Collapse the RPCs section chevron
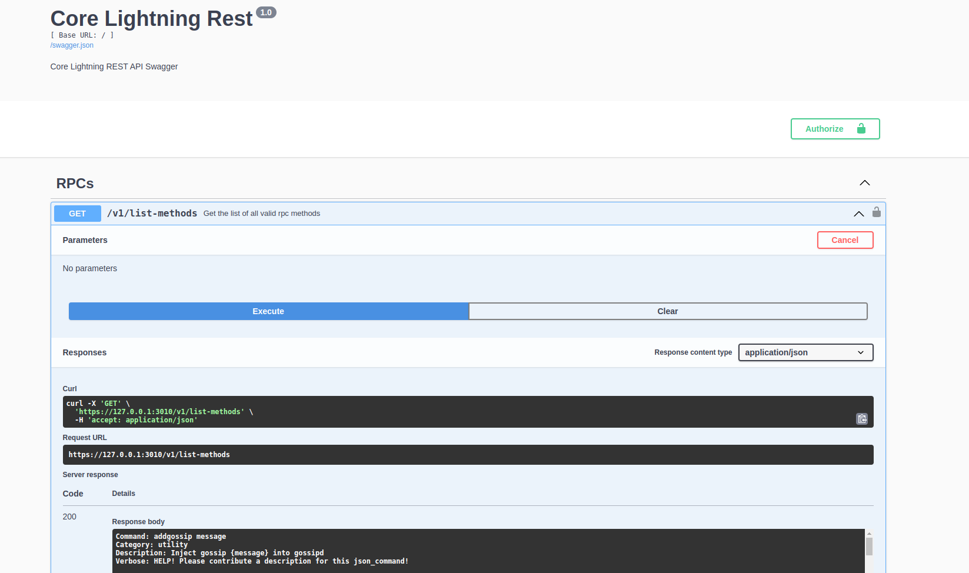Screen dimensions: 969x573 (x=864, y=183)
